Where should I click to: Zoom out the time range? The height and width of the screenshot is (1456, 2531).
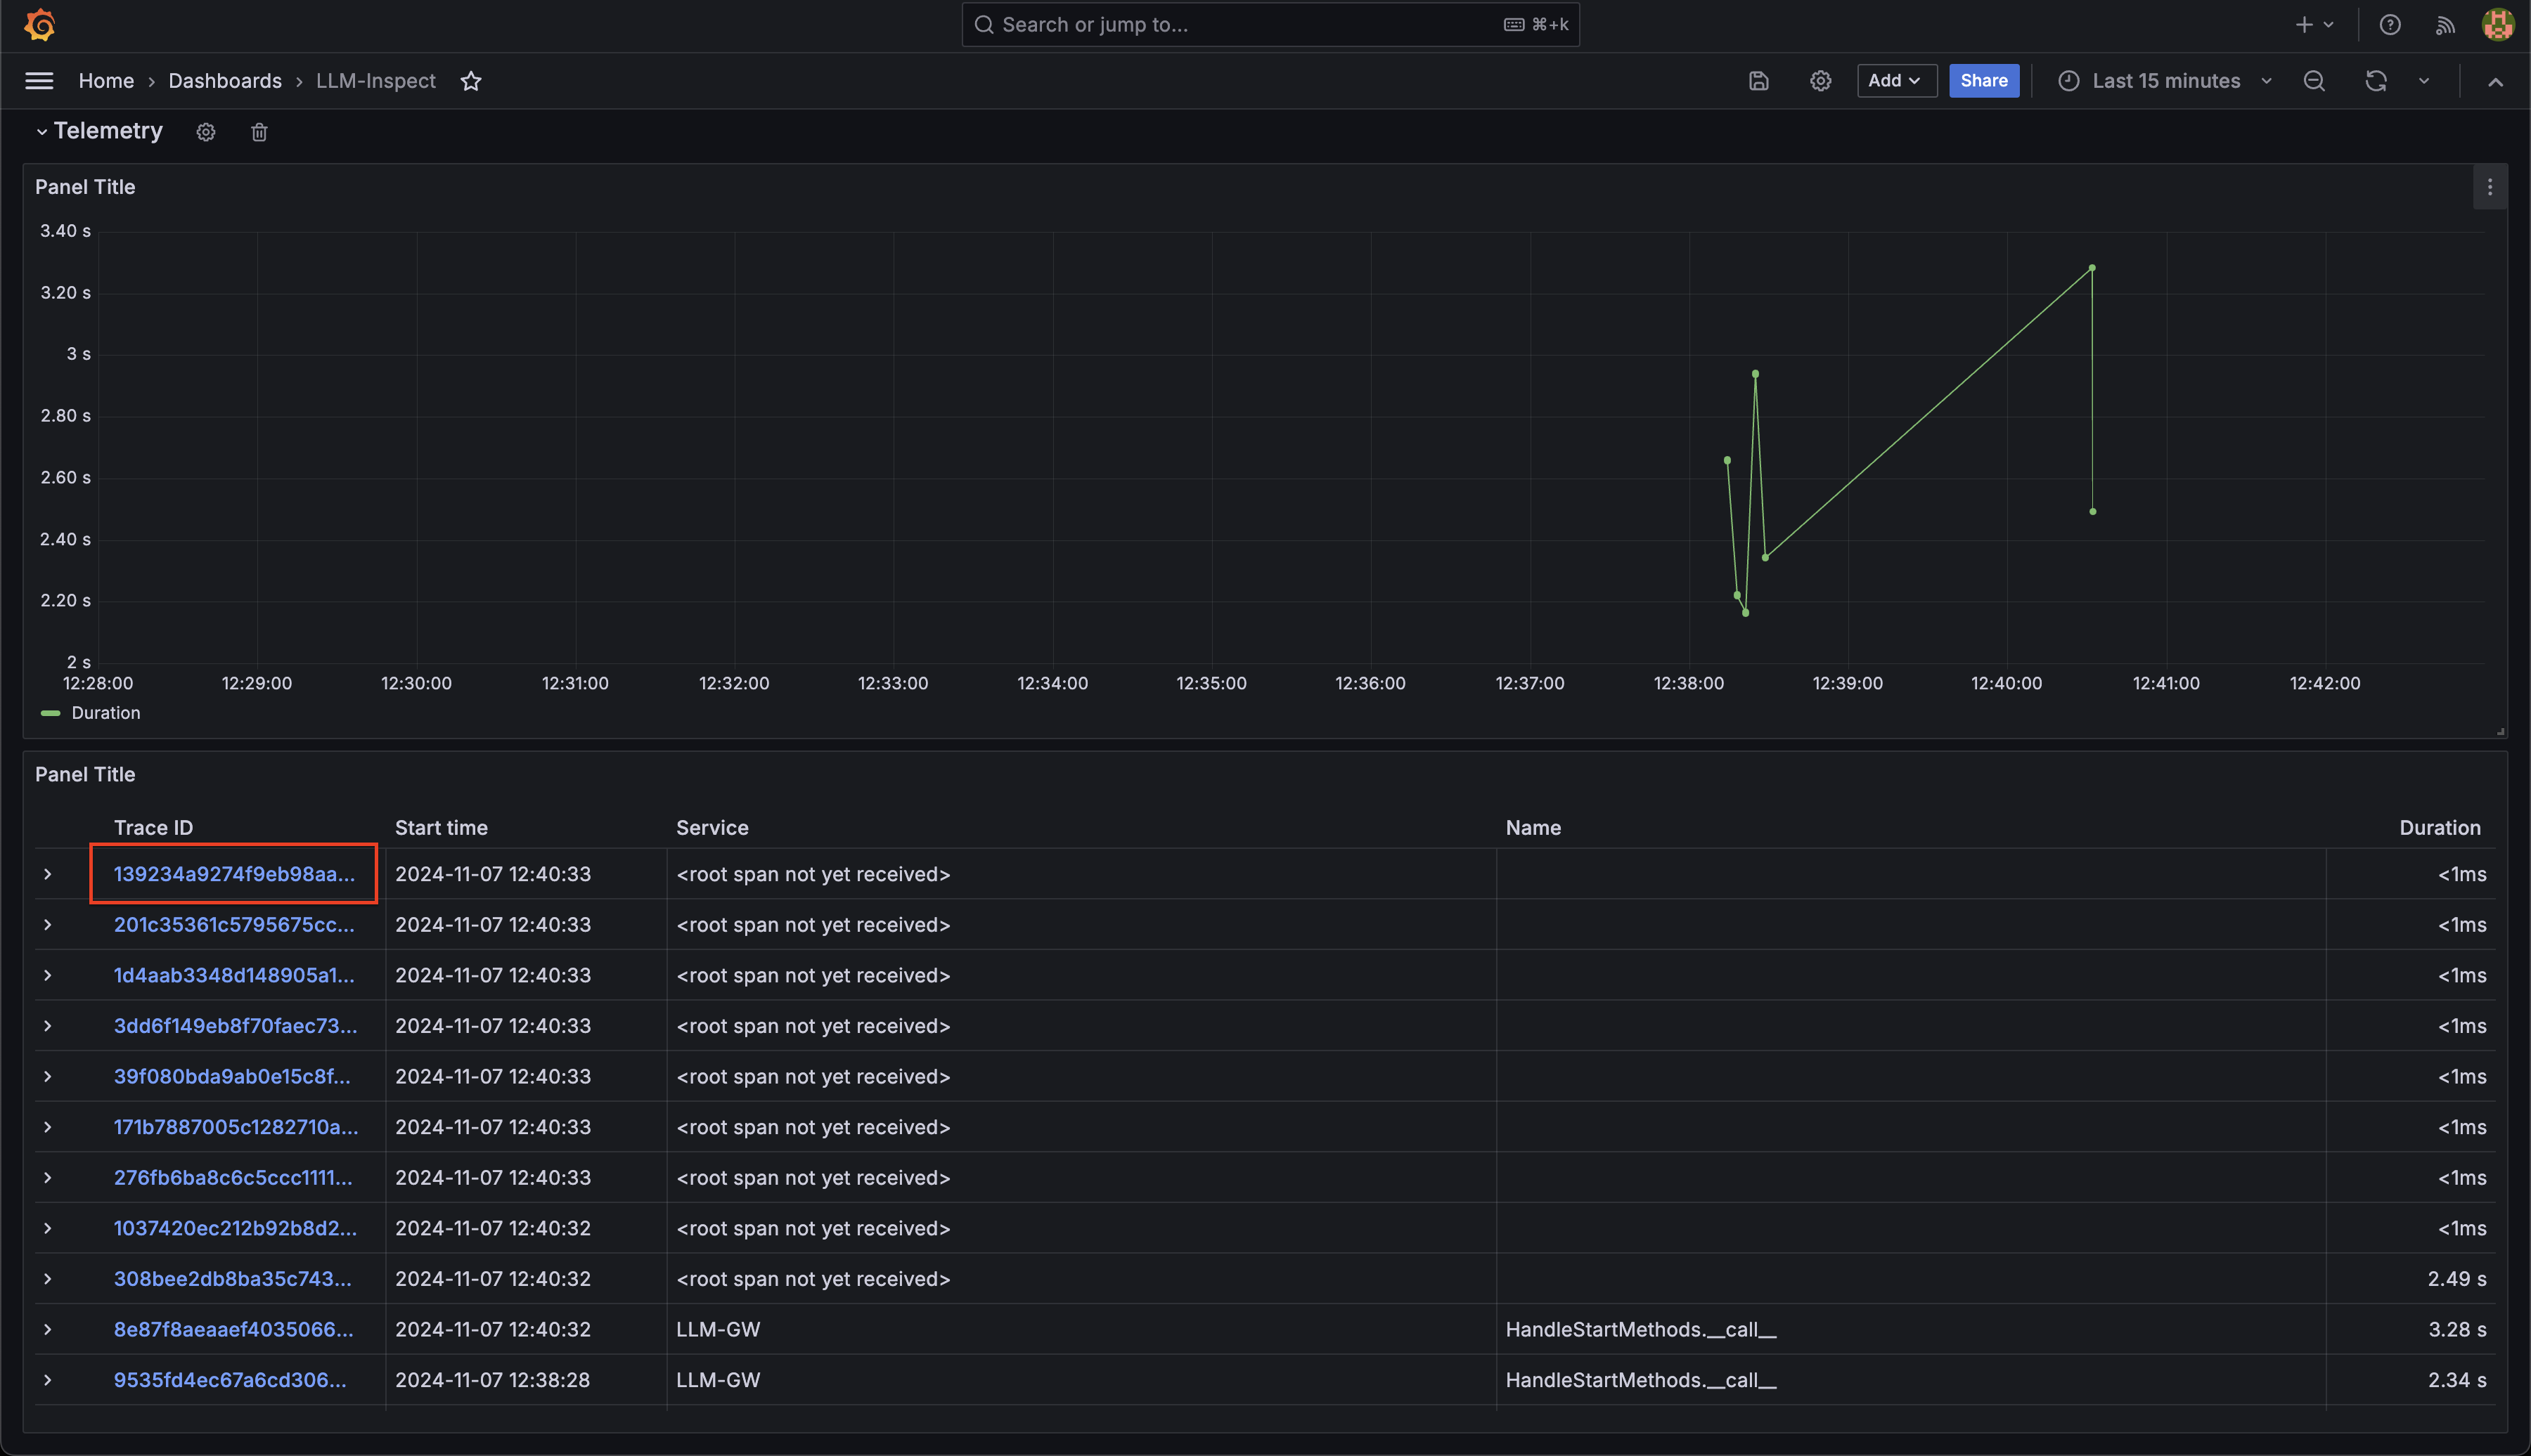tap(2314, 81)
